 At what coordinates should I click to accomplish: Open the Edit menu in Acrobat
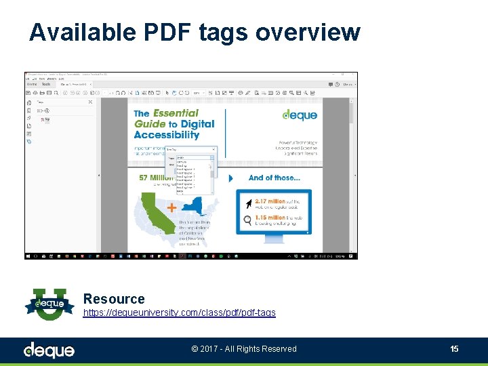[35, 79]
